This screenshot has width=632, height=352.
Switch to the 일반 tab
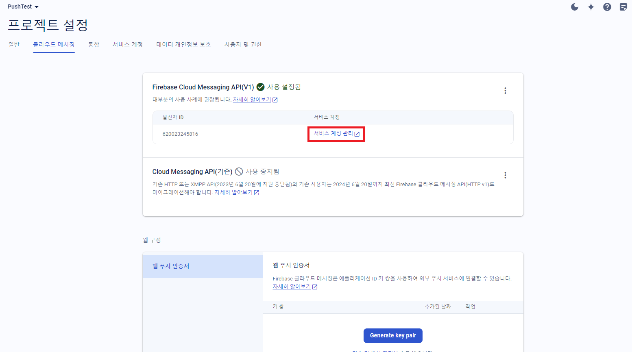click(x=14, y=44)
